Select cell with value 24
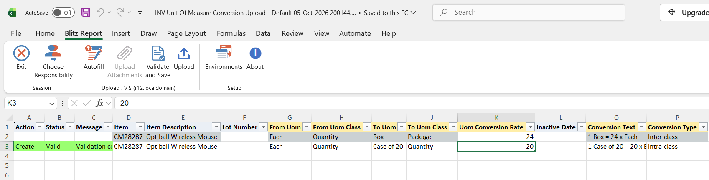709x180 pixels. (496, 137)
